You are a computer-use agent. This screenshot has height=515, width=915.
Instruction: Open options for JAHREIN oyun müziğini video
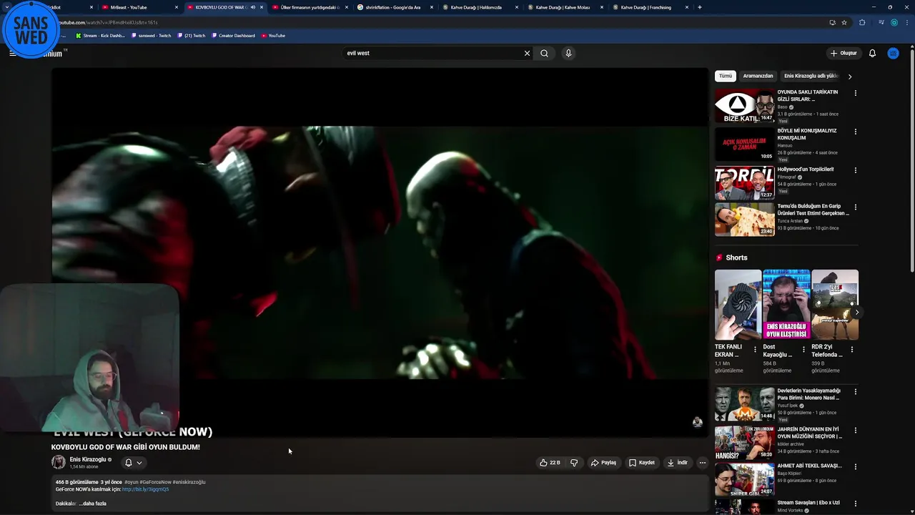pyautogui.click(x=855, y=431)
